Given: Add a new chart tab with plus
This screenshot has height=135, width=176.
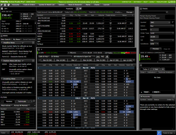Looking at the screenshot, I should (163, 69).
